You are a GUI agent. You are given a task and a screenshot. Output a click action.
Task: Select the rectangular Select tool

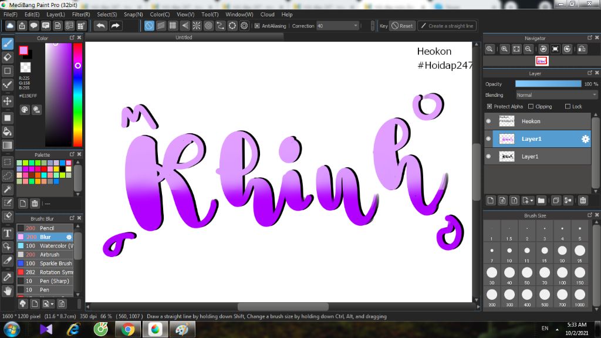[x=7, y=162]
